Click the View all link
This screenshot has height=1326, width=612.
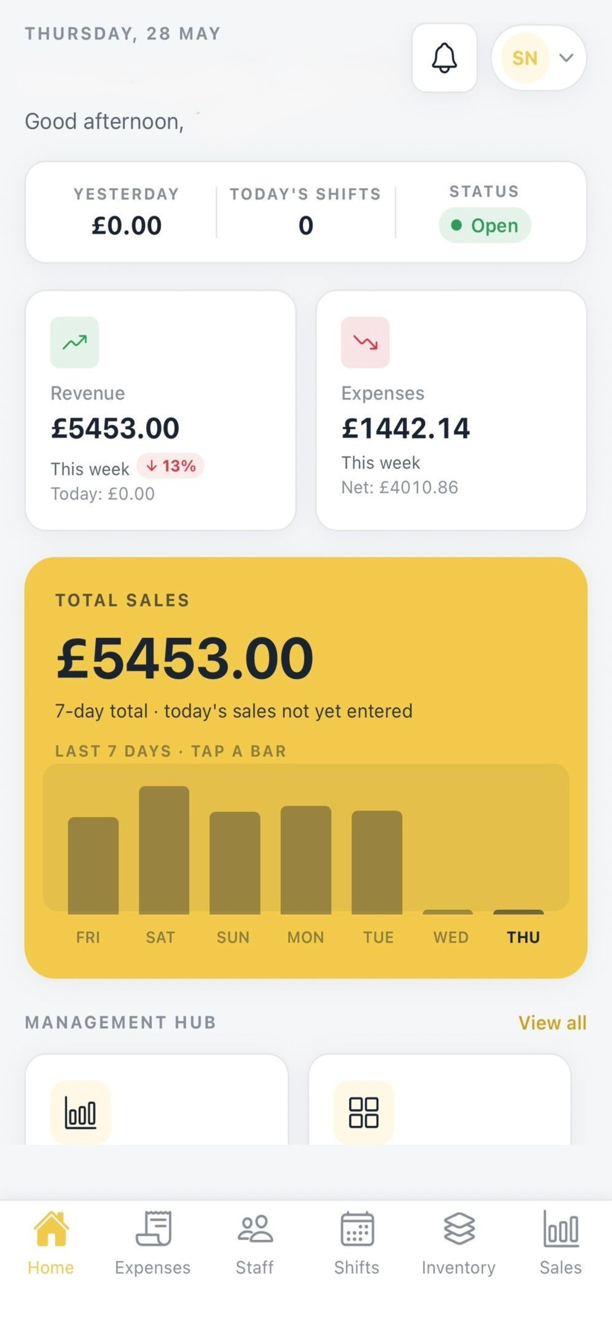pyautogui.click(x=552, y=1023)
